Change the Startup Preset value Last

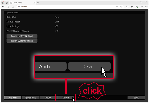(57, 22)
